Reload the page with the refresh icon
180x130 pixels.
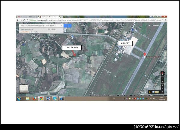click(24, 20)
